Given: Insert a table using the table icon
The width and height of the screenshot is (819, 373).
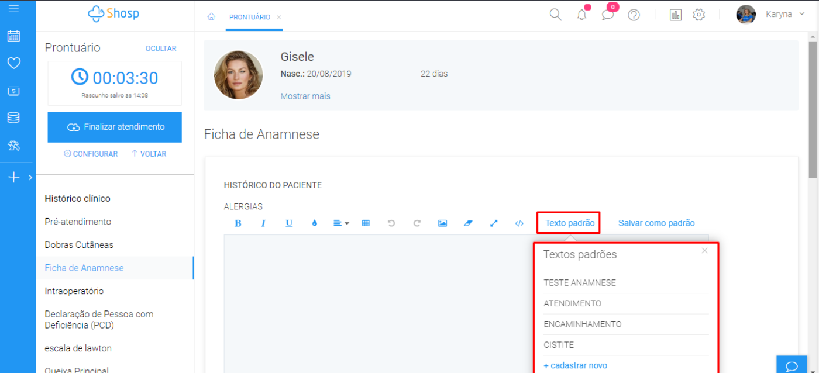Looking at the screenshot, I should [366, 223].
